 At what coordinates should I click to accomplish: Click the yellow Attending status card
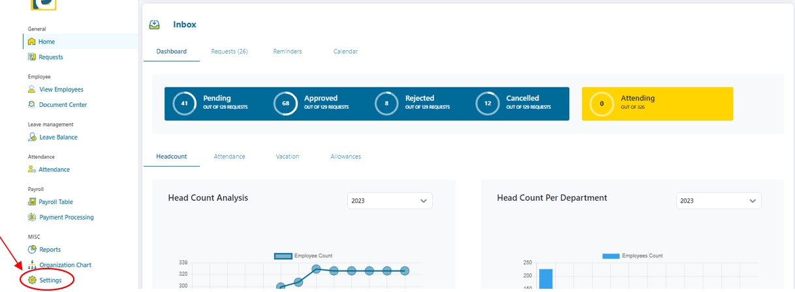coord(657,104)
